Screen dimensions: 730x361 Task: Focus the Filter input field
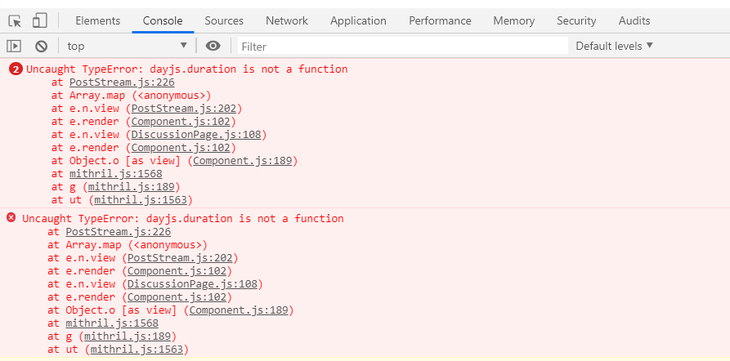click(403, 46)
